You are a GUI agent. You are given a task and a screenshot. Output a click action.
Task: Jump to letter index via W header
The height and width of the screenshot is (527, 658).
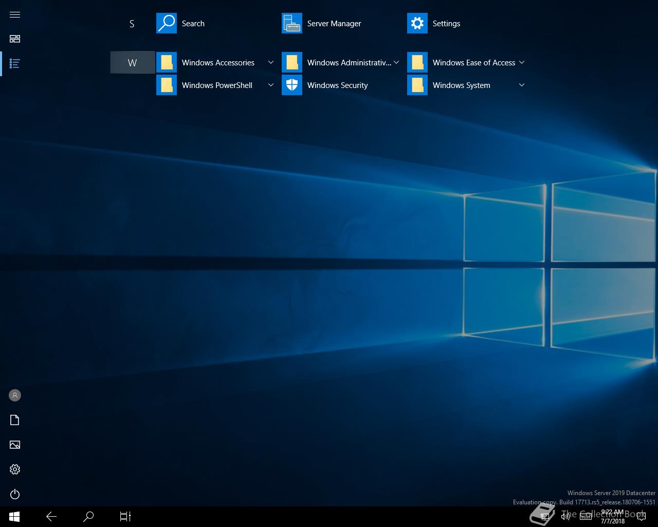click(132, 63)
